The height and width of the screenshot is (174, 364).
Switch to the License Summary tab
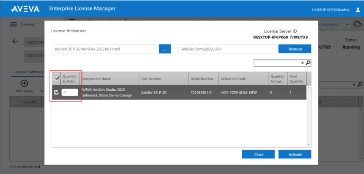point(29,72)
